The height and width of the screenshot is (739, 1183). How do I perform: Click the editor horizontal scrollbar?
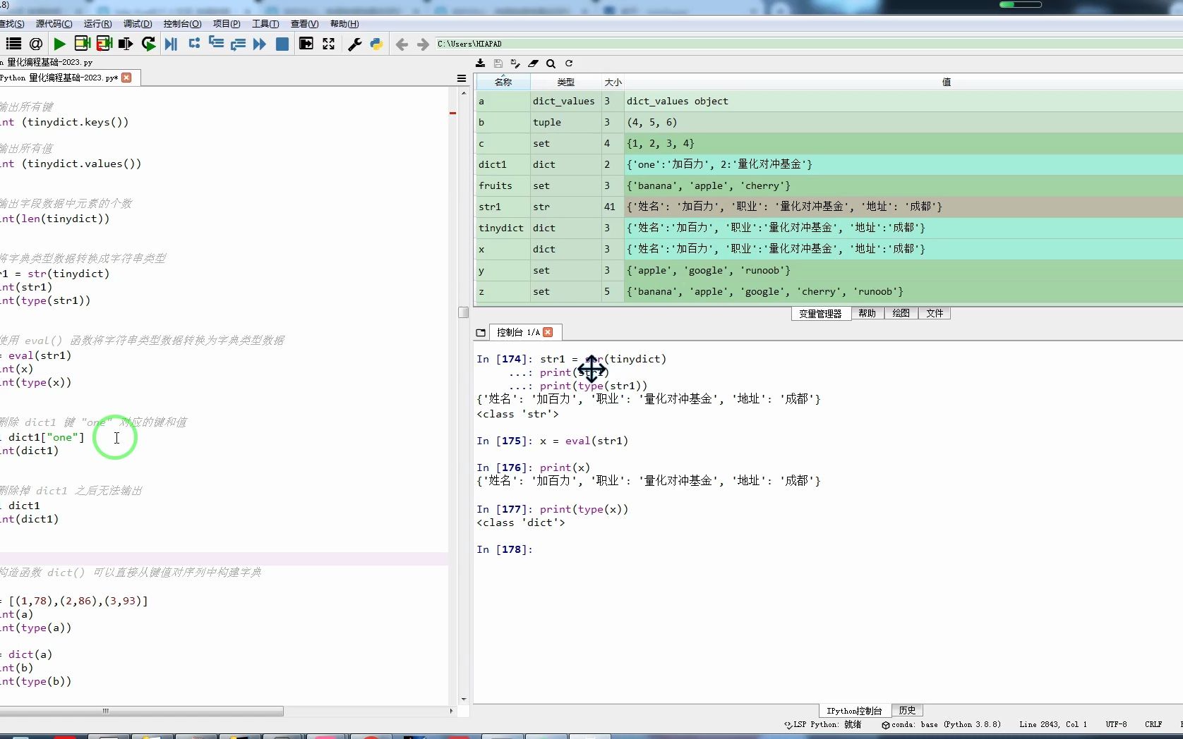(141, 711)
